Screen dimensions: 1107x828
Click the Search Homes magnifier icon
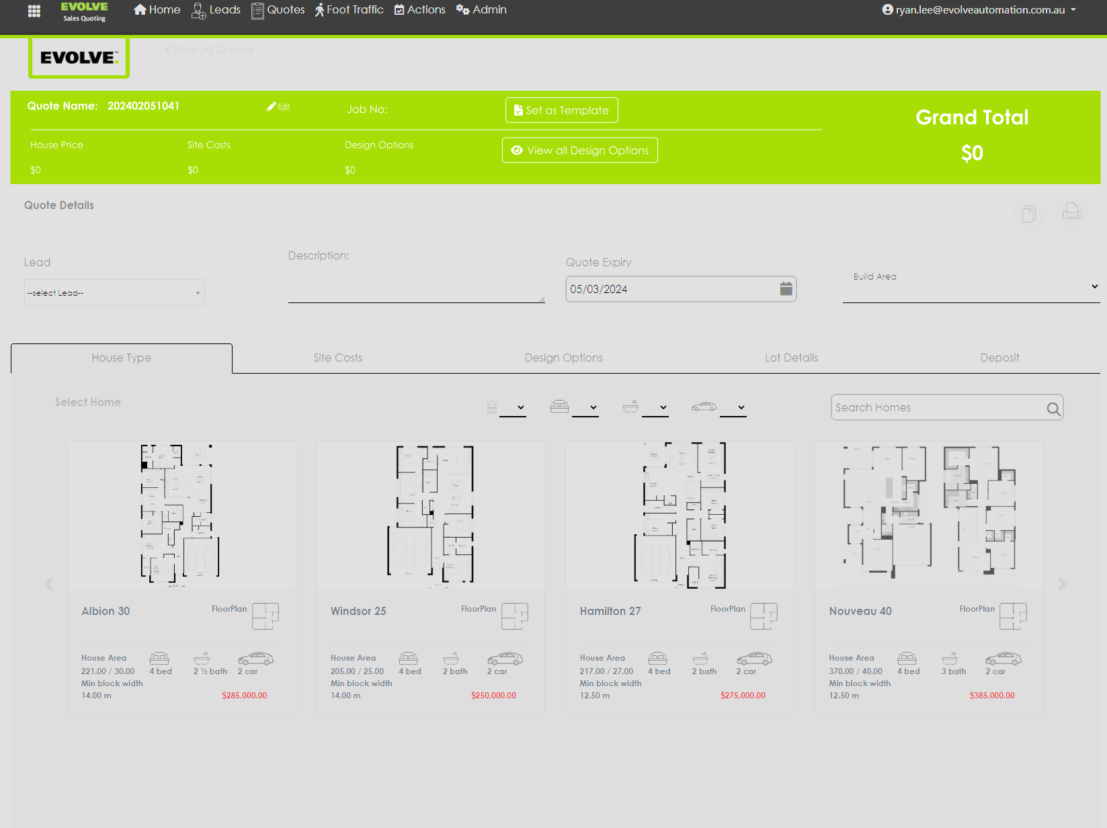pos(1053,409)
